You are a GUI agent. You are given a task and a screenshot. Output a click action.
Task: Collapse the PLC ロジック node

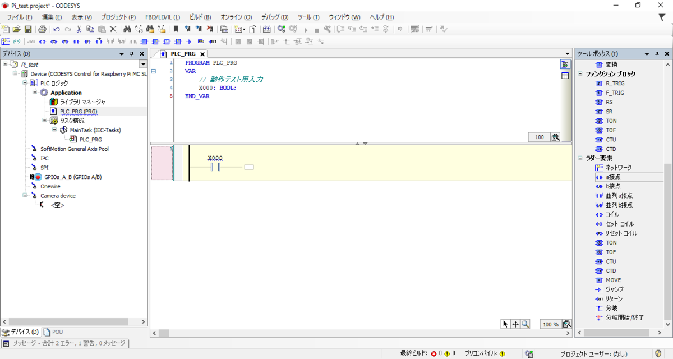(25, 83)
